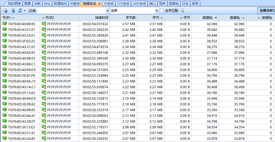Switch to the 报表 tab
Screen dimensions: 275x142
coord(195,3)
